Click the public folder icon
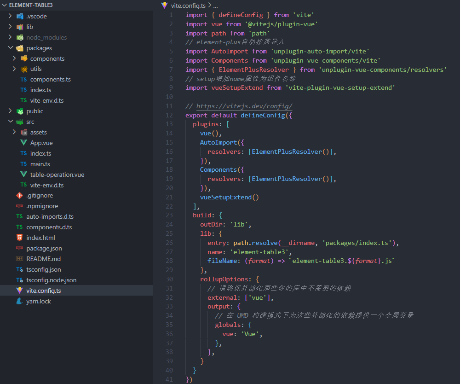460x384 pixels. point(20,111)
